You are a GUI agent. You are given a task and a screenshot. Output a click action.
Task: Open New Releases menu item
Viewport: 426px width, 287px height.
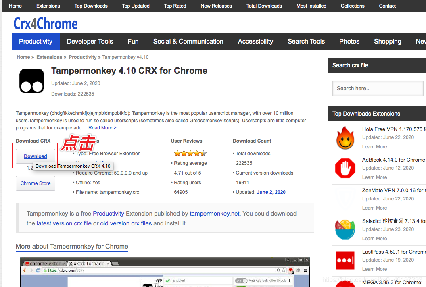pyautogui.click(x=216, y=6)
